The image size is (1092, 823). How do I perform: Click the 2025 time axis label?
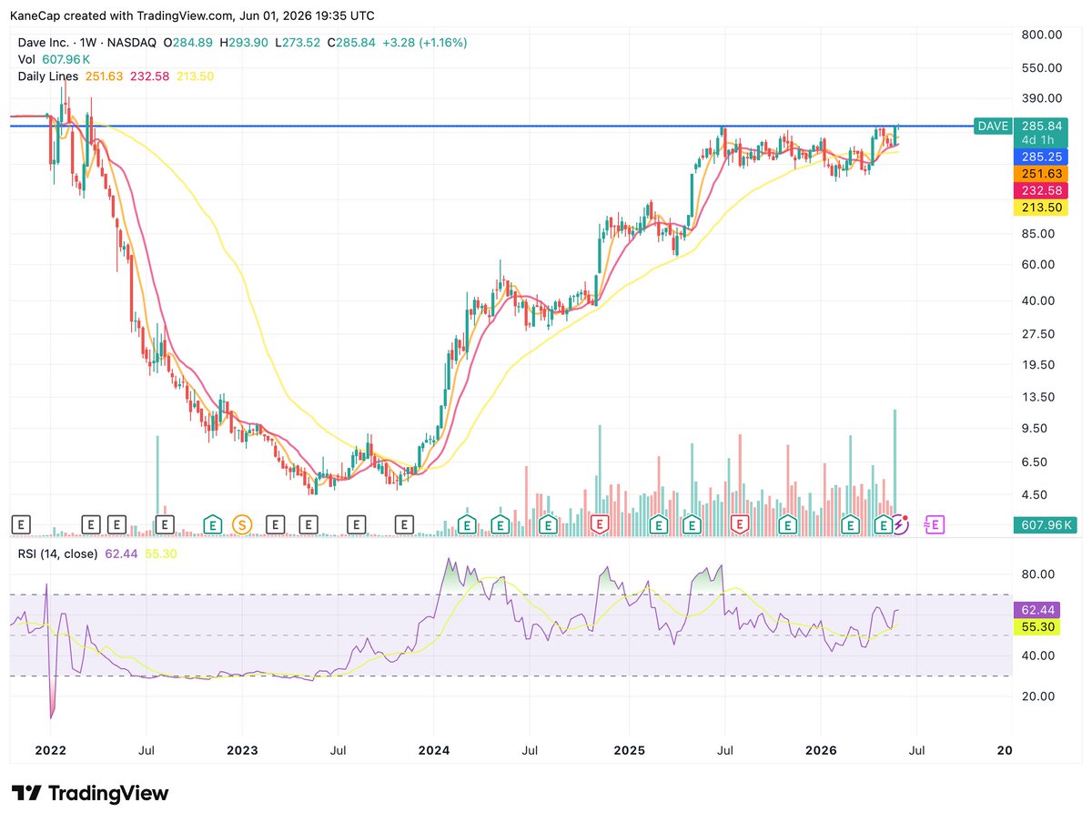(629, 750)
